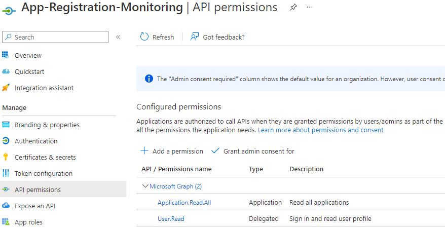Click the Got feedback person icon

pyautogui.click(x=195, y=37)
